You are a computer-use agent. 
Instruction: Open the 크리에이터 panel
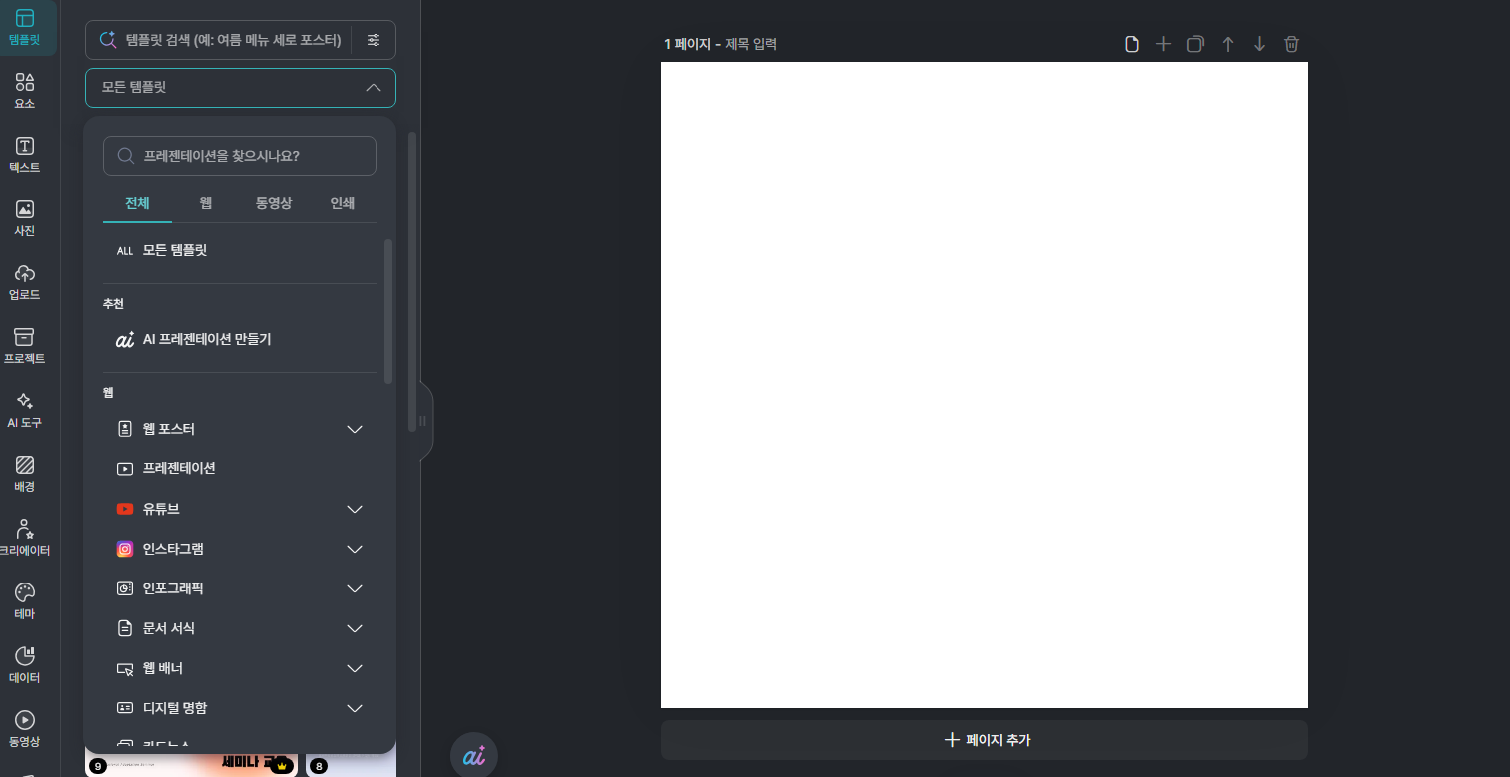[25, 538]
